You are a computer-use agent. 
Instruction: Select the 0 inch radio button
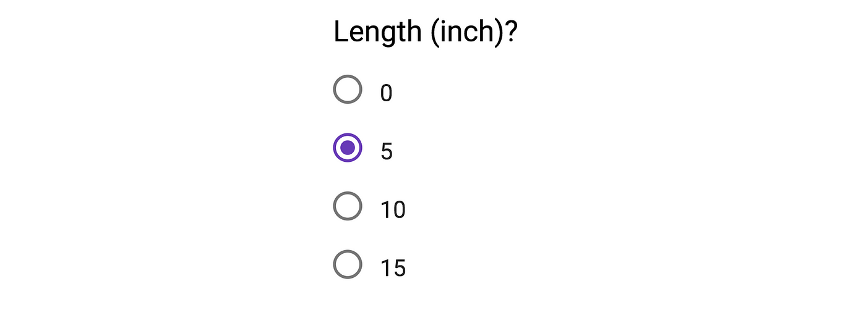[347, 90]
